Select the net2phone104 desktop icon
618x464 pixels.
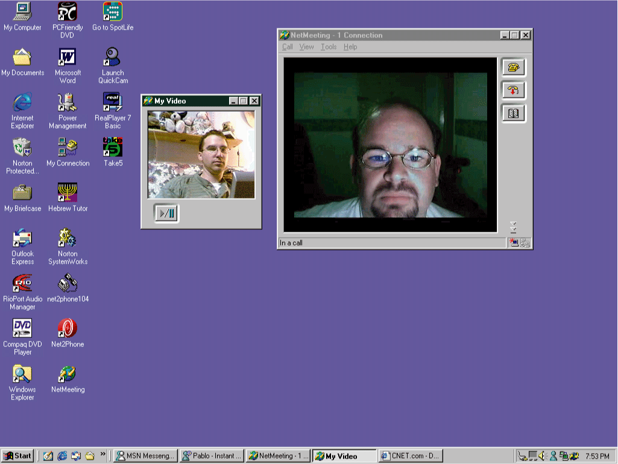[x=68, y=288]
